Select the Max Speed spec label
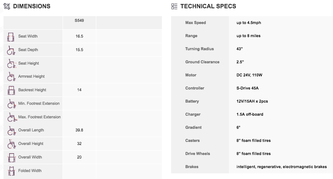Image resolution: width=333 pixels, height=179 pixels. click(196, 23)
